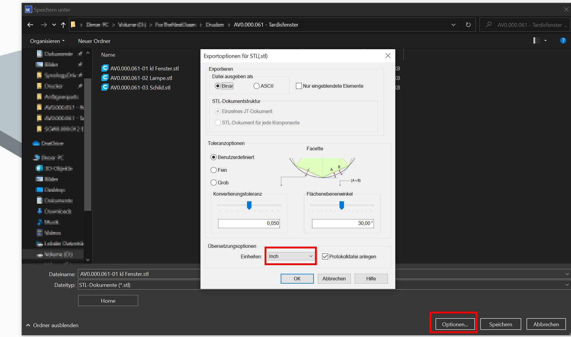
Task: Click the Flächenebenenwinkel value field 30,00
Action: pyautogui.click(x=343, y=223)
